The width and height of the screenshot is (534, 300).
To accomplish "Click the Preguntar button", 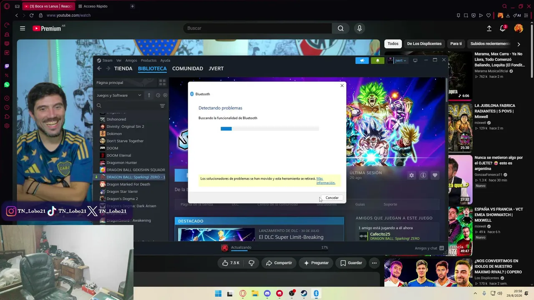I will 316,263.
